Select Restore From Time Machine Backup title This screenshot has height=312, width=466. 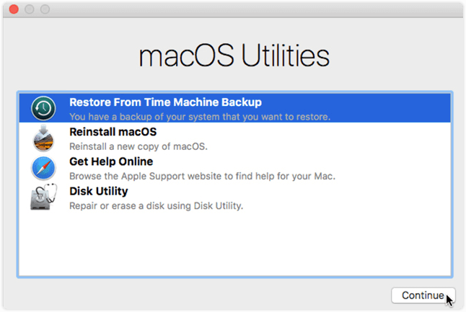pyautogui.click(x=165, y=102)
